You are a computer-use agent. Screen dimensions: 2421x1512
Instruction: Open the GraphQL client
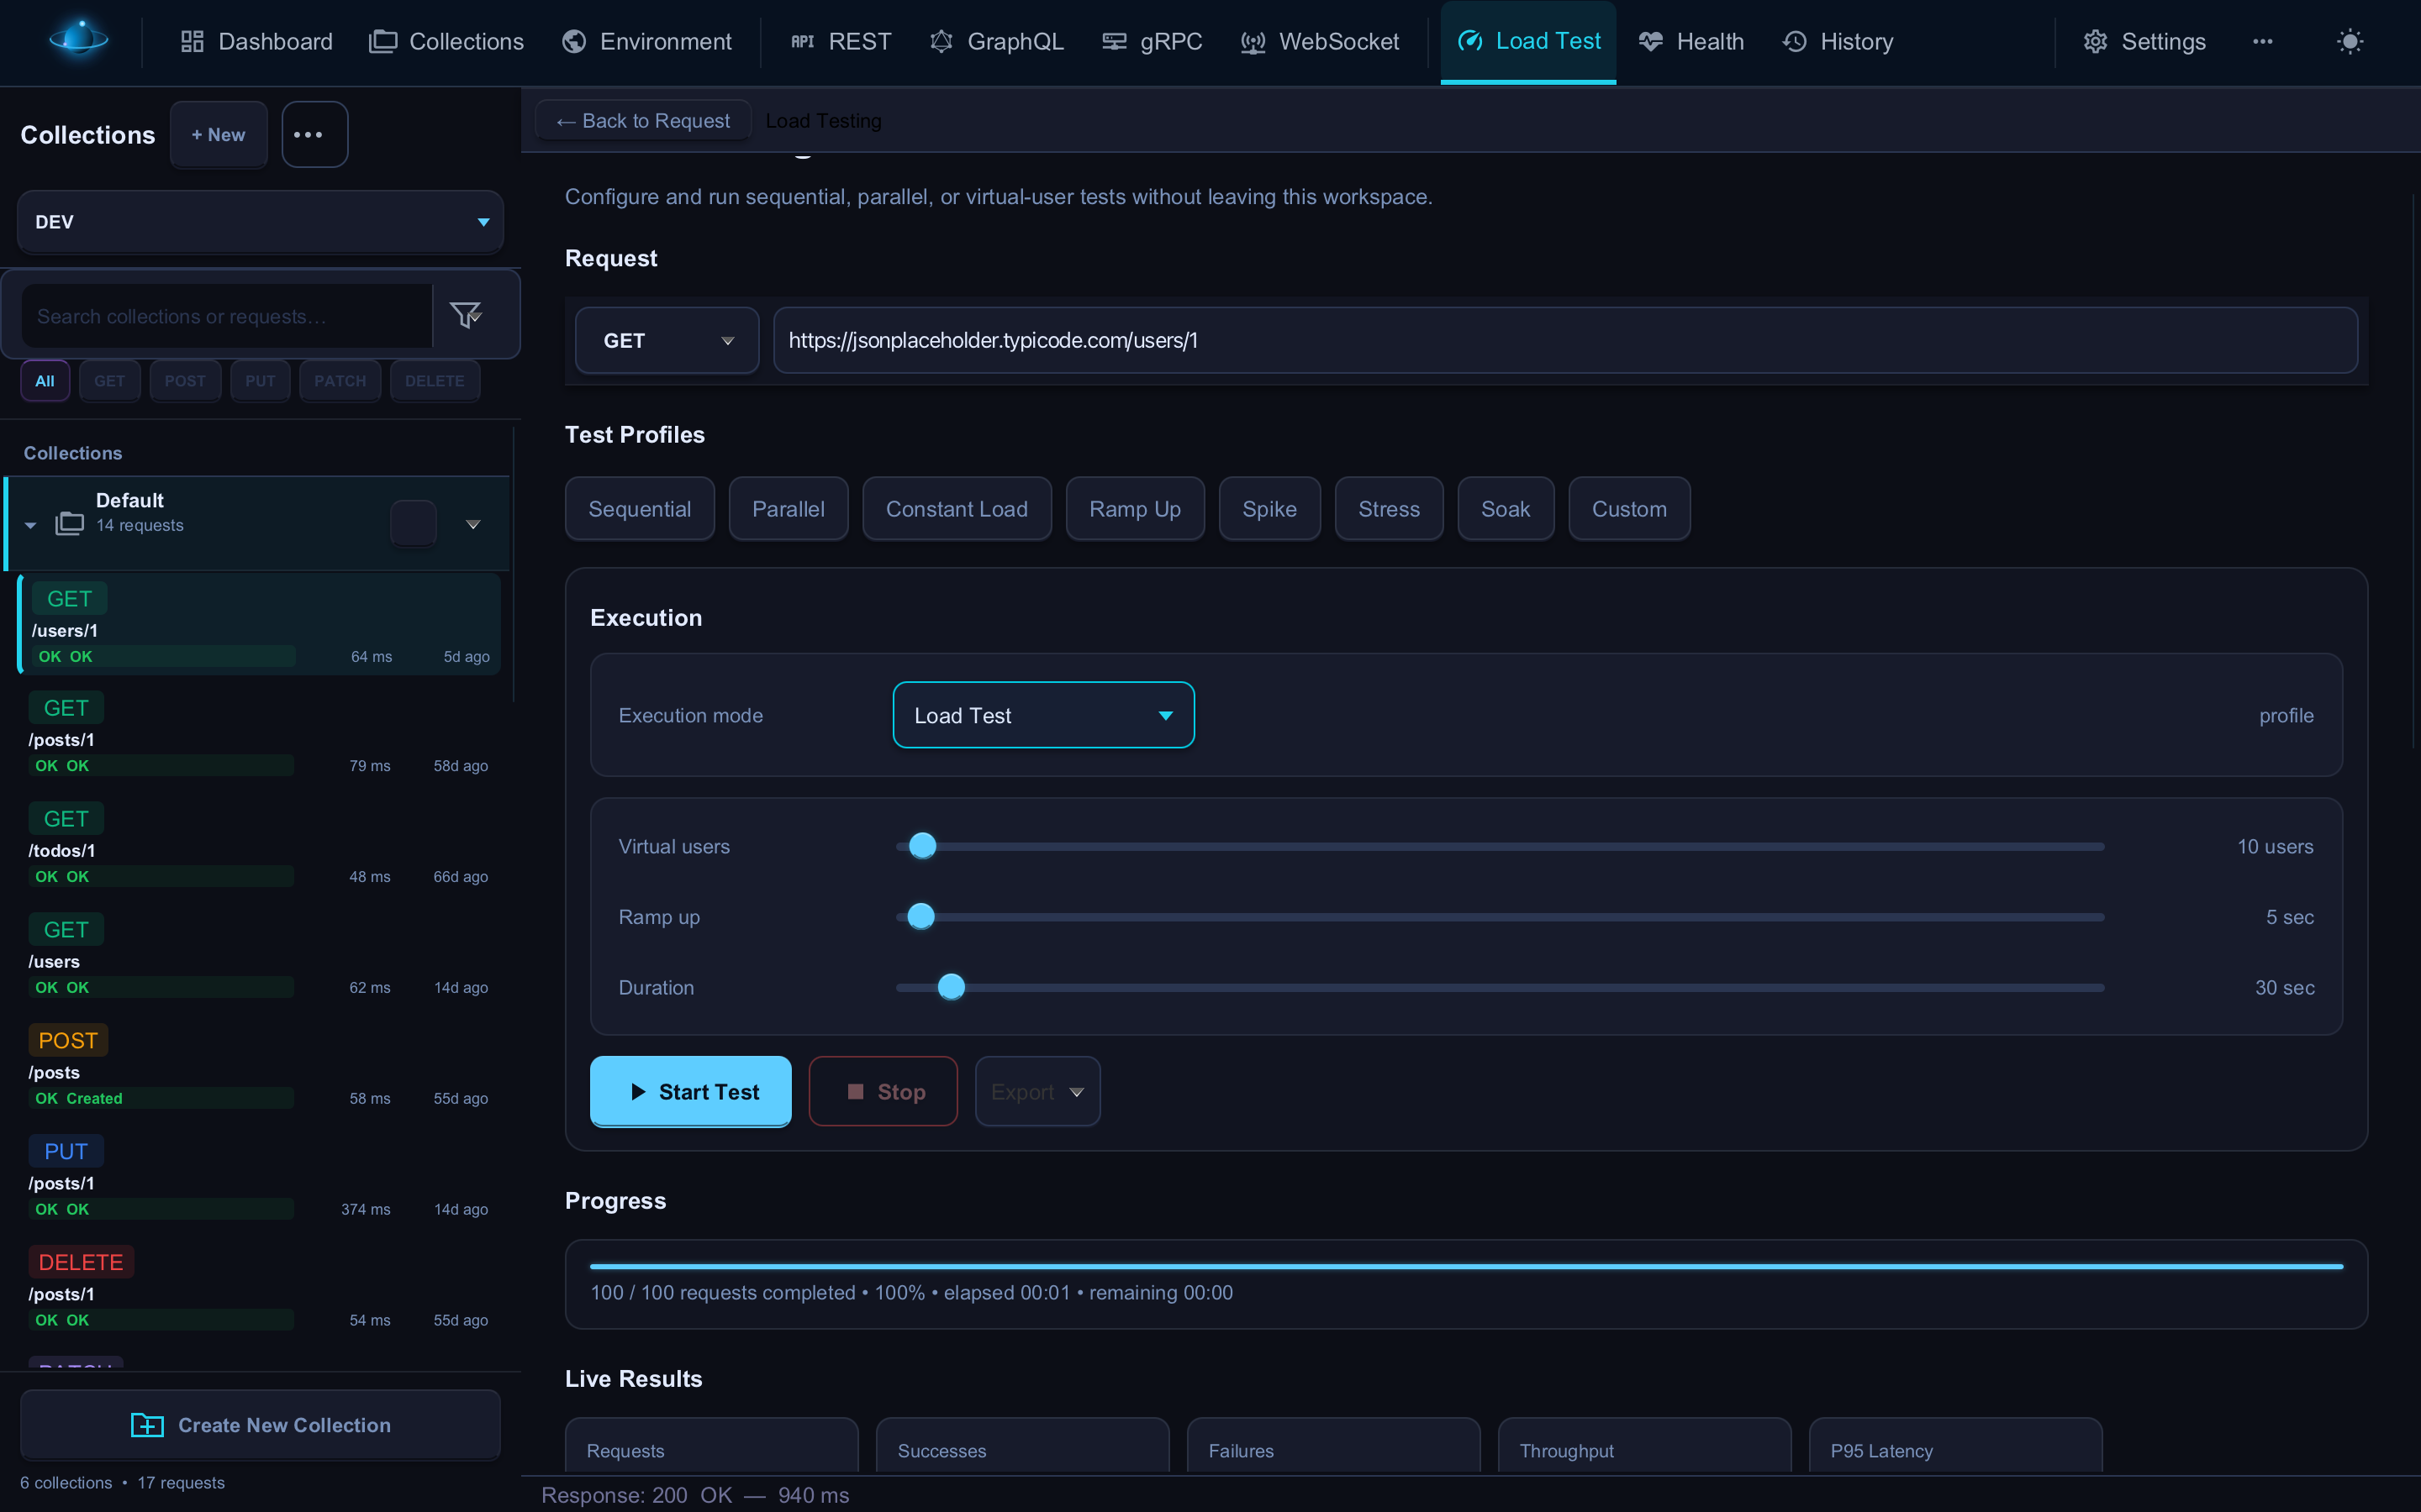coord(998,41)
